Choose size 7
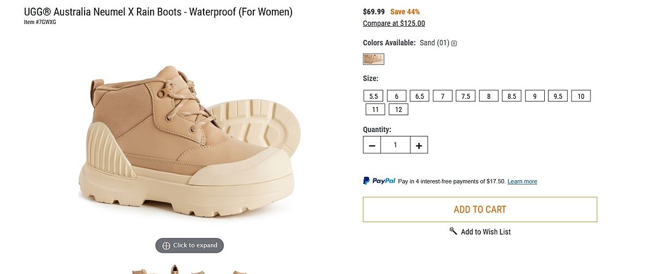The image size is (655, 274). 443,96
